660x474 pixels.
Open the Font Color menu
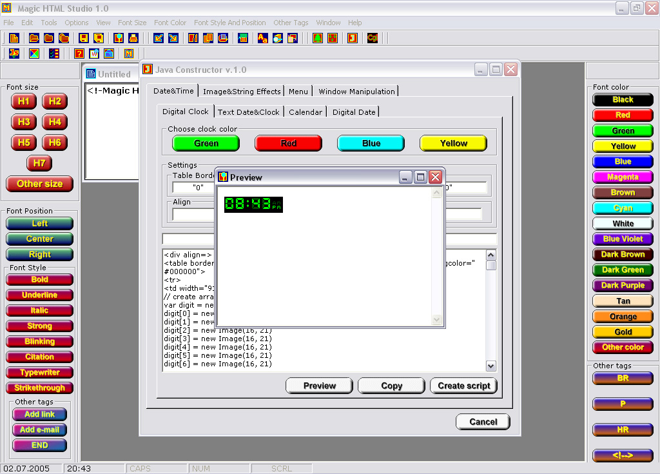pos(170,23)
